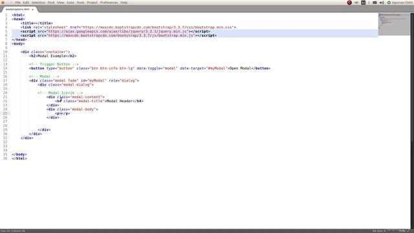Open the HTML syntax selector in status bar

click(x=402, y=231)
